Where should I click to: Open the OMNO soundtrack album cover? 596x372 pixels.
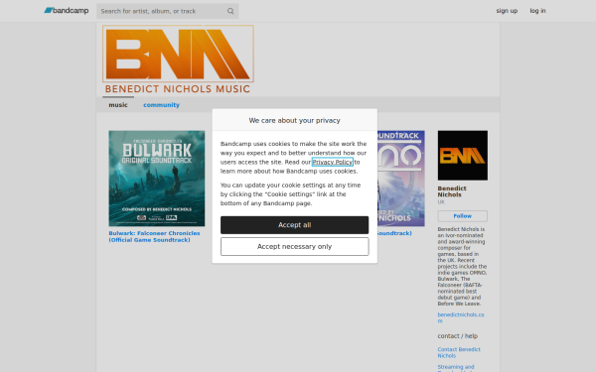coord(401,179)
